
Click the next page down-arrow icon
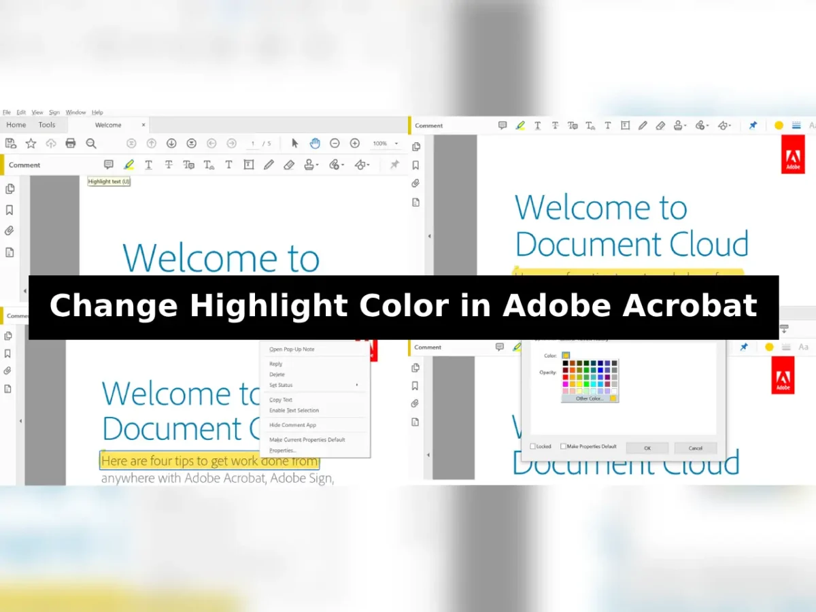pos(171,143)
